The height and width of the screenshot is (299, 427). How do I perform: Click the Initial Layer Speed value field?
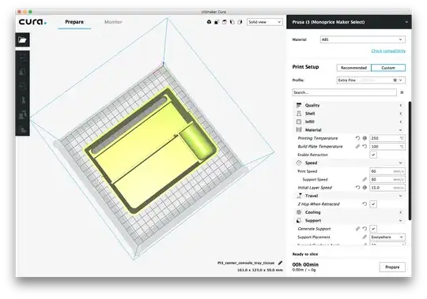click(x=387, y=188)
